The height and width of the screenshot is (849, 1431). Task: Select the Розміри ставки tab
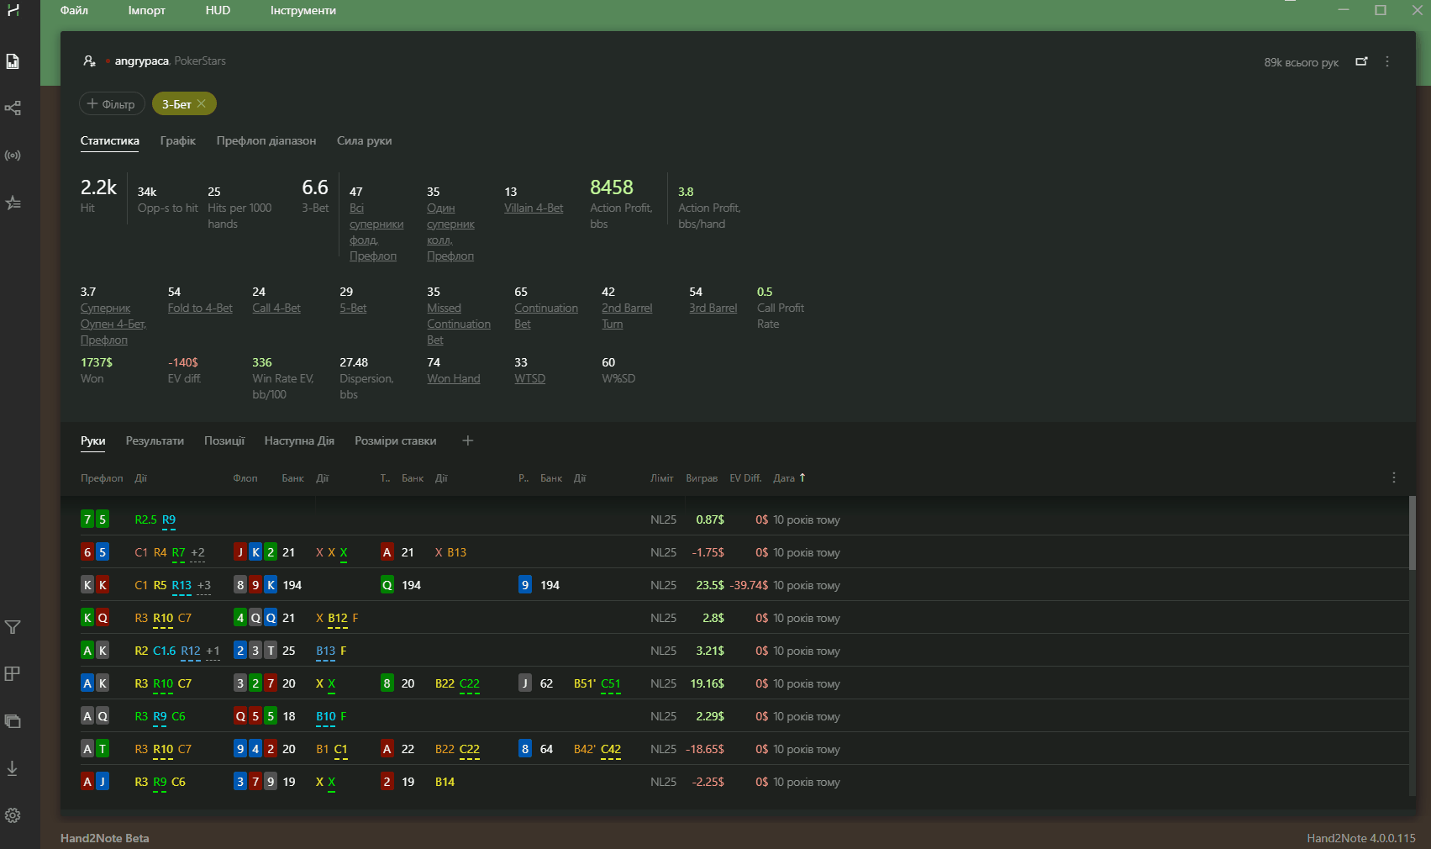[x=396, y=440]
